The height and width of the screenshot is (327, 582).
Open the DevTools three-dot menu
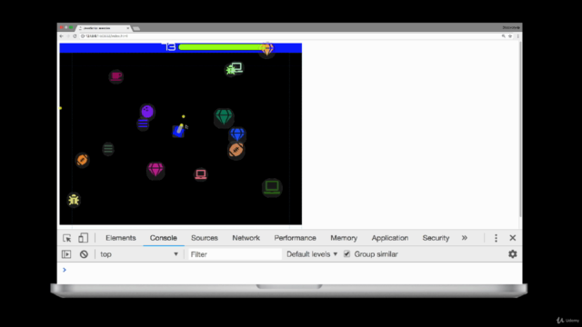pos(496,238)
